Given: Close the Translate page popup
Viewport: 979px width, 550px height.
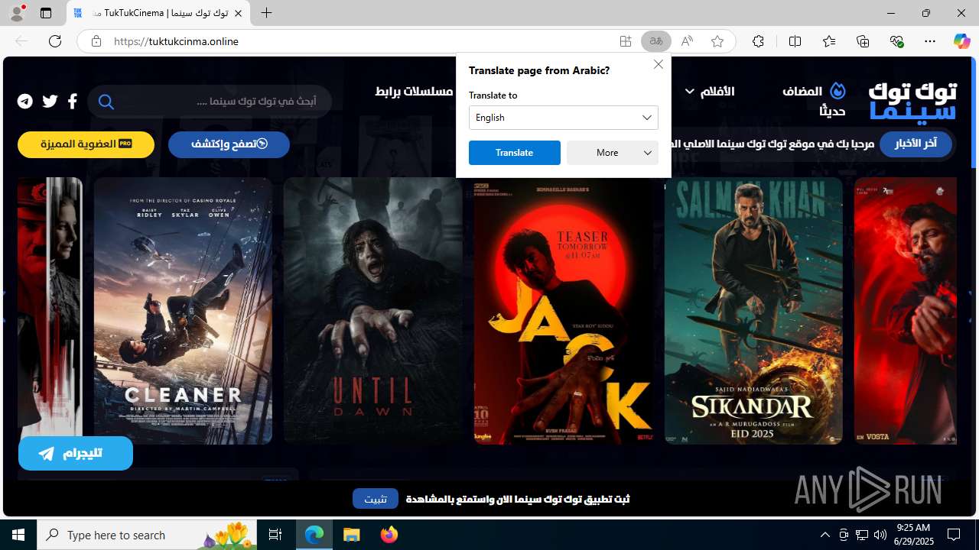Looking at the screenshot, I should [x=659, y=64].
